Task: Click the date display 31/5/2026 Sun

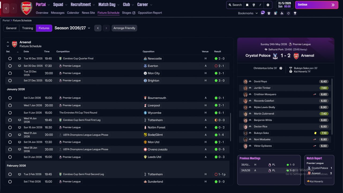Action: pyautogui.click(x=284, y=5)
